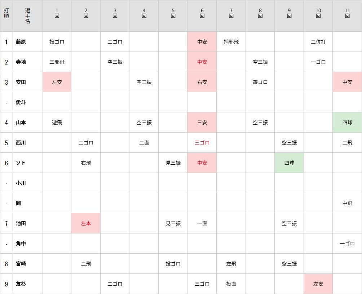Click 宮崎's 投ゴロ cell in inning 5
The width and height of the screenshot is (362, 294).
pyautogui.click(x=173, y=264)
